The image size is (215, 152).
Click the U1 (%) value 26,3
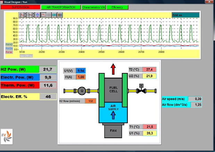click(150, 133)
